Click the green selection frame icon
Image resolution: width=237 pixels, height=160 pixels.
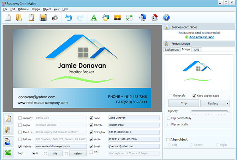(x=129, y=18)
